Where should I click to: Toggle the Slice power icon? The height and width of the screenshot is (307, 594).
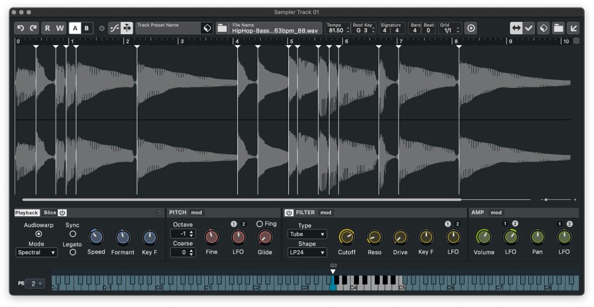[62, 213]
